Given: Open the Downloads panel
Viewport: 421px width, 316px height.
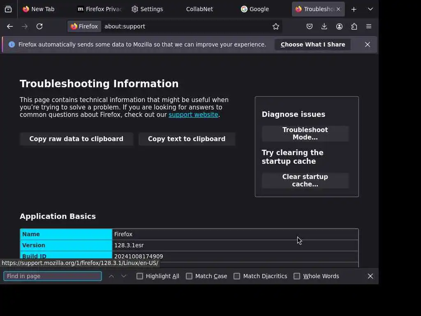Looking at the screenshot, I should point(324,26).
